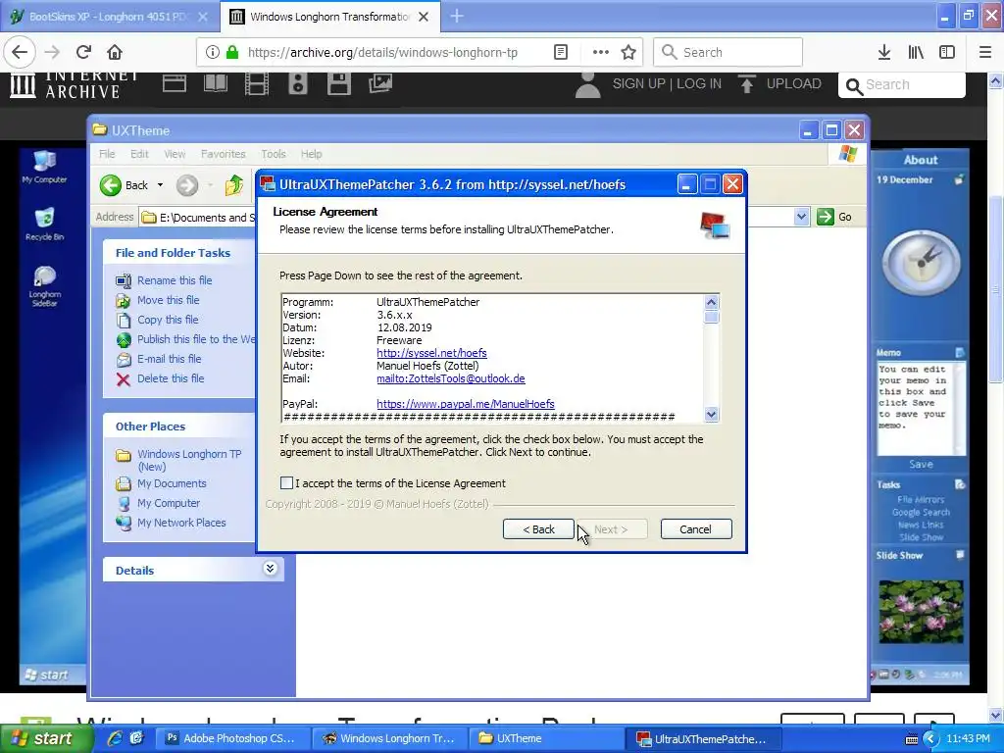The width and height of the screenshot is (1004, 753).
Task: Open the Favorites menu in UXTheme window
Action: click(x=223, y=154)
